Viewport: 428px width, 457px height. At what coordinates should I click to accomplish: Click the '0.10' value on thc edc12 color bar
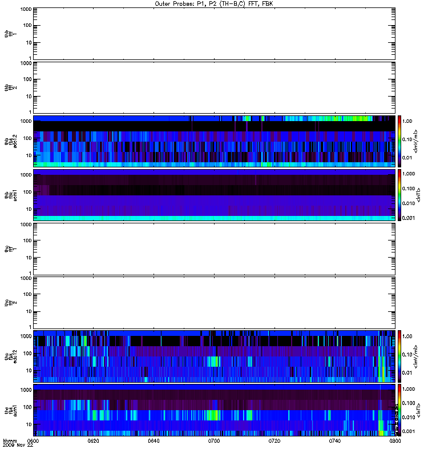[x=407, y=354]
